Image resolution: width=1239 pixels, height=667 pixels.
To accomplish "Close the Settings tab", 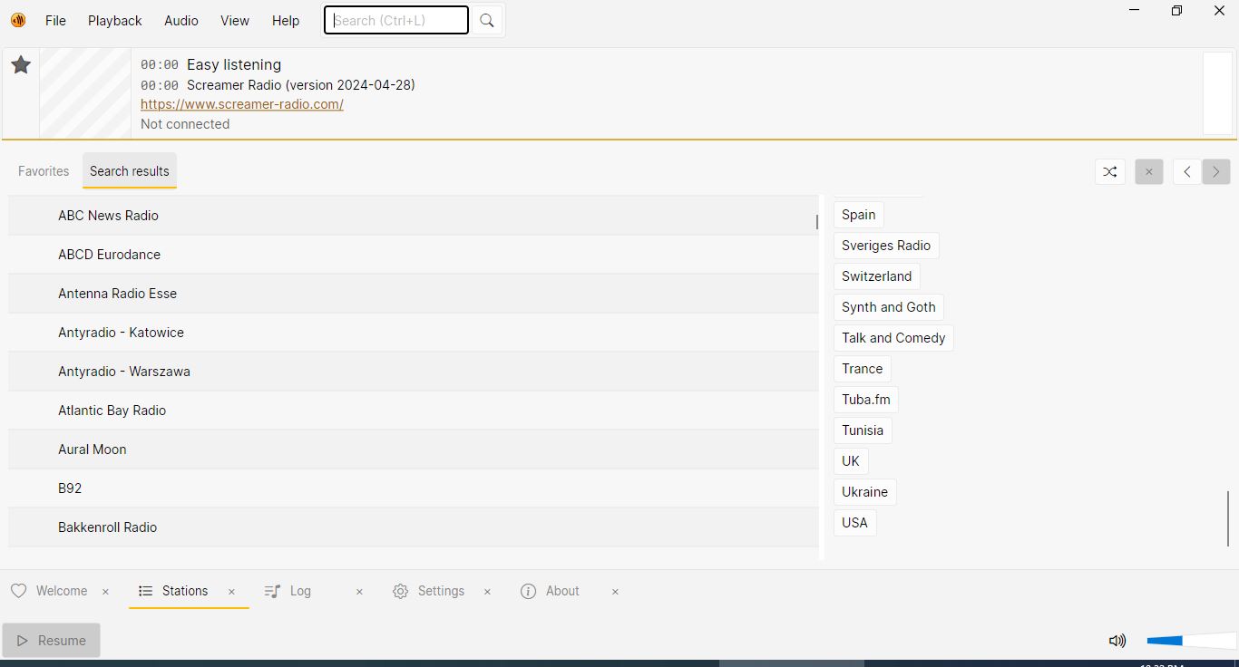I will (x=487, y=592).
